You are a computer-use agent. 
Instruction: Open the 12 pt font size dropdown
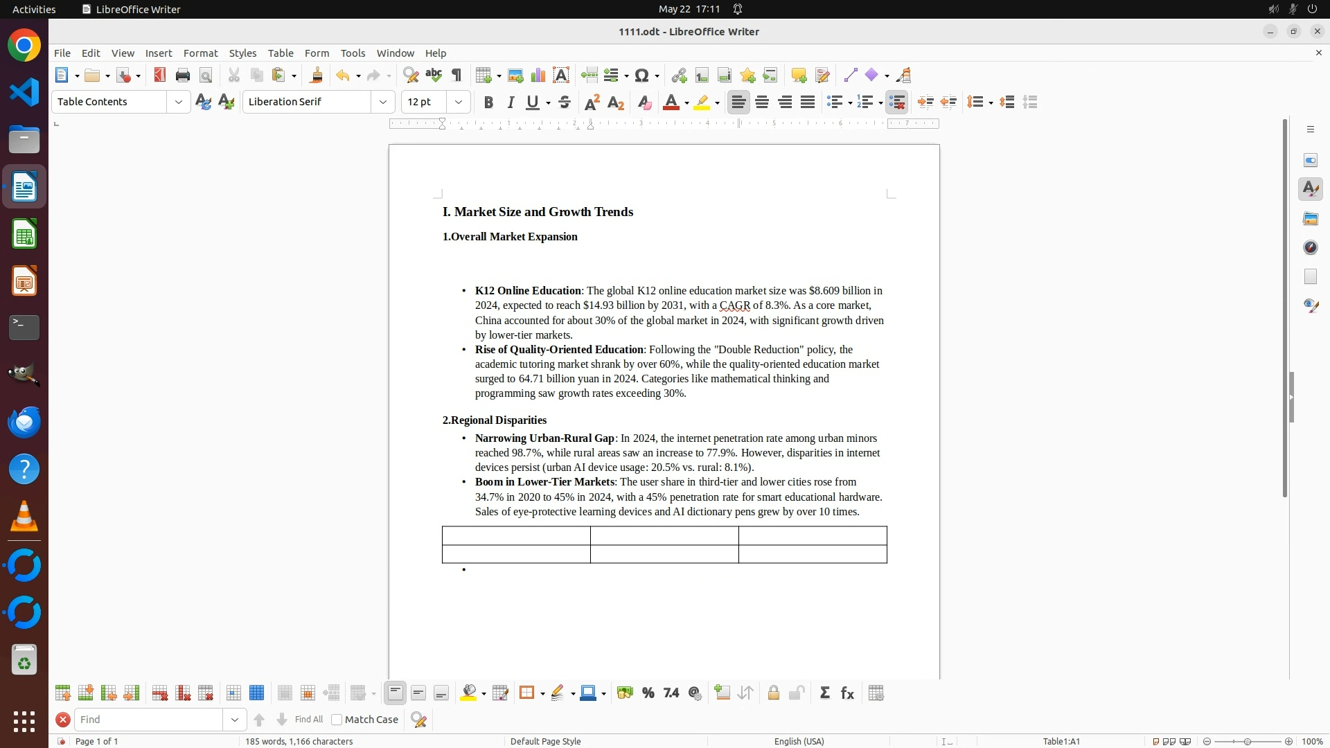pos(459,102)
